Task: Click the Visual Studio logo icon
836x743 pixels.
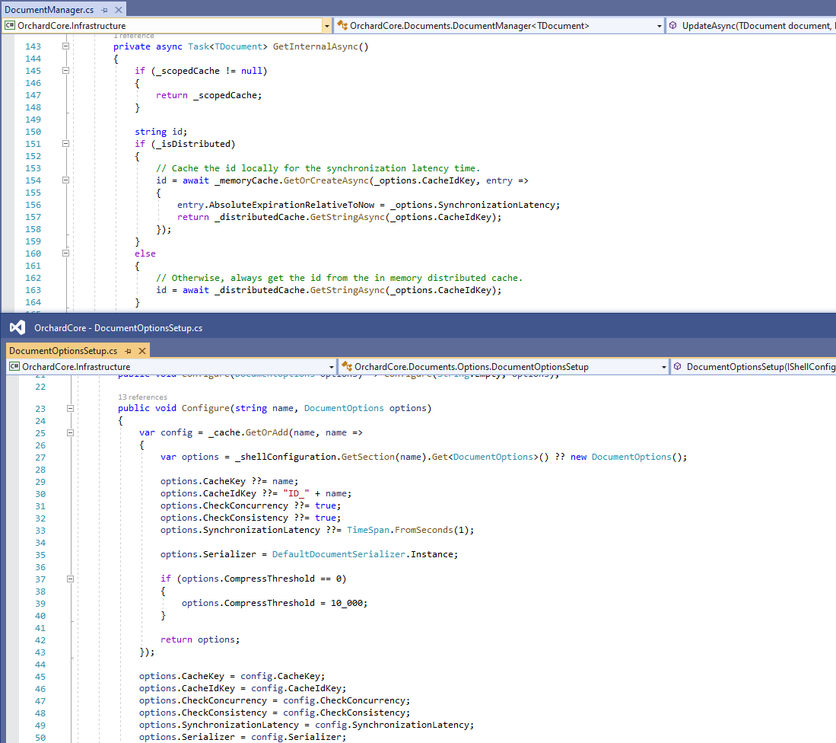Action: (17, 327)
